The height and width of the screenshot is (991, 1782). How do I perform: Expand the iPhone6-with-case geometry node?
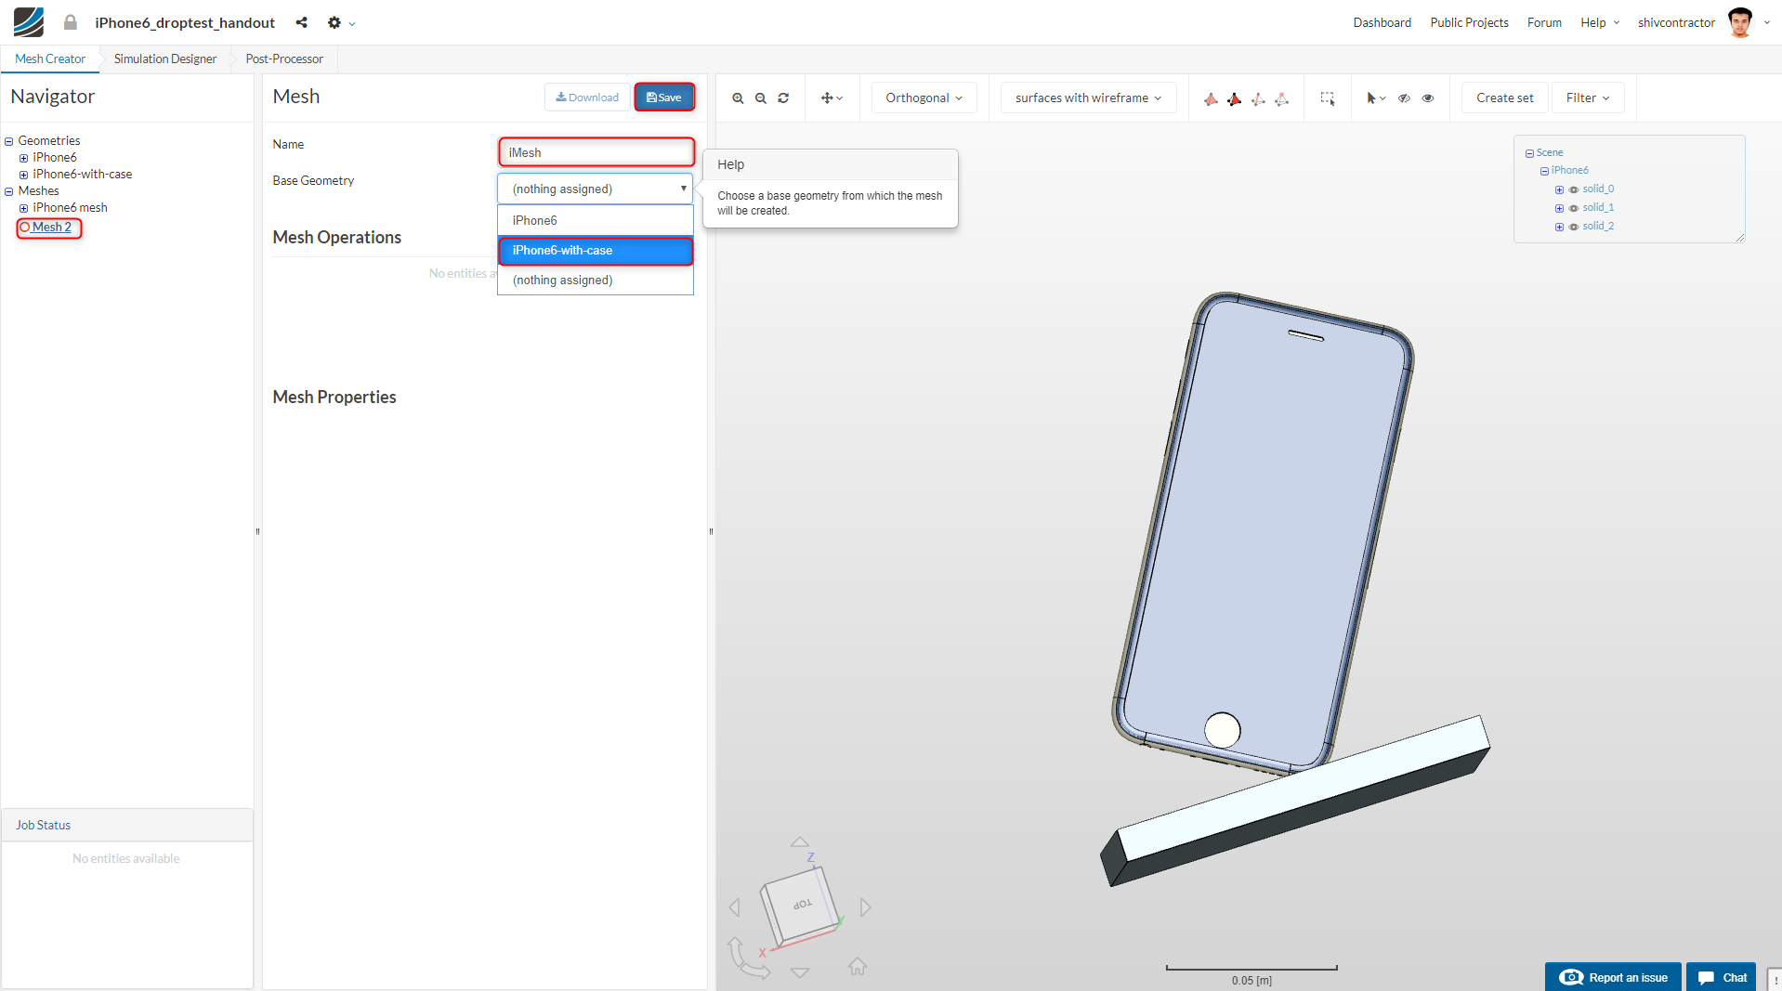[x=24, y=175]
